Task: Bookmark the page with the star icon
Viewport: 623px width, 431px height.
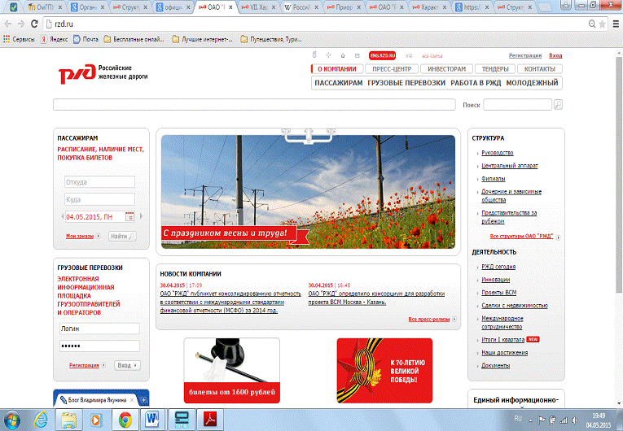Action: (601, 24)
